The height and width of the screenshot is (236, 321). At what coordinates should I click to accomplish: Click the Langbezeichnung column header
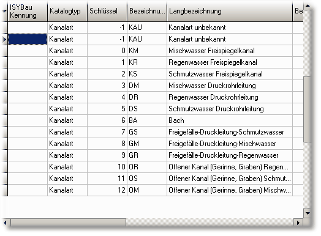coord(230,11)
